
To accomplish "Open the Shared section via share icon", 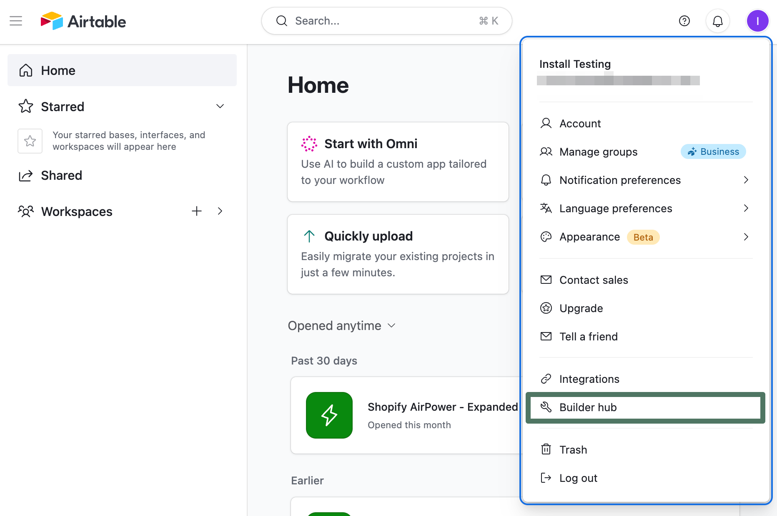I will tap(25, 176).
